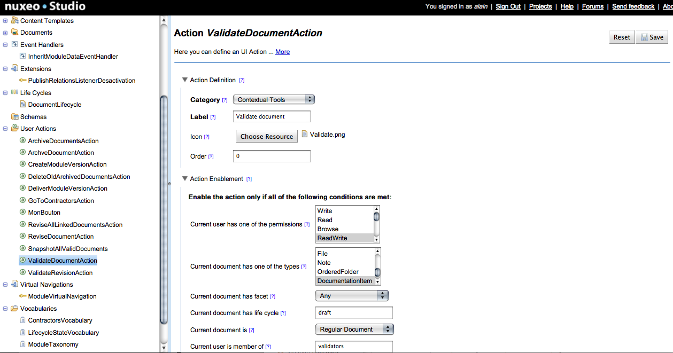Open the document facet dropdown
The height and width of the screenshot is (353, 673).
coord(352,295)
